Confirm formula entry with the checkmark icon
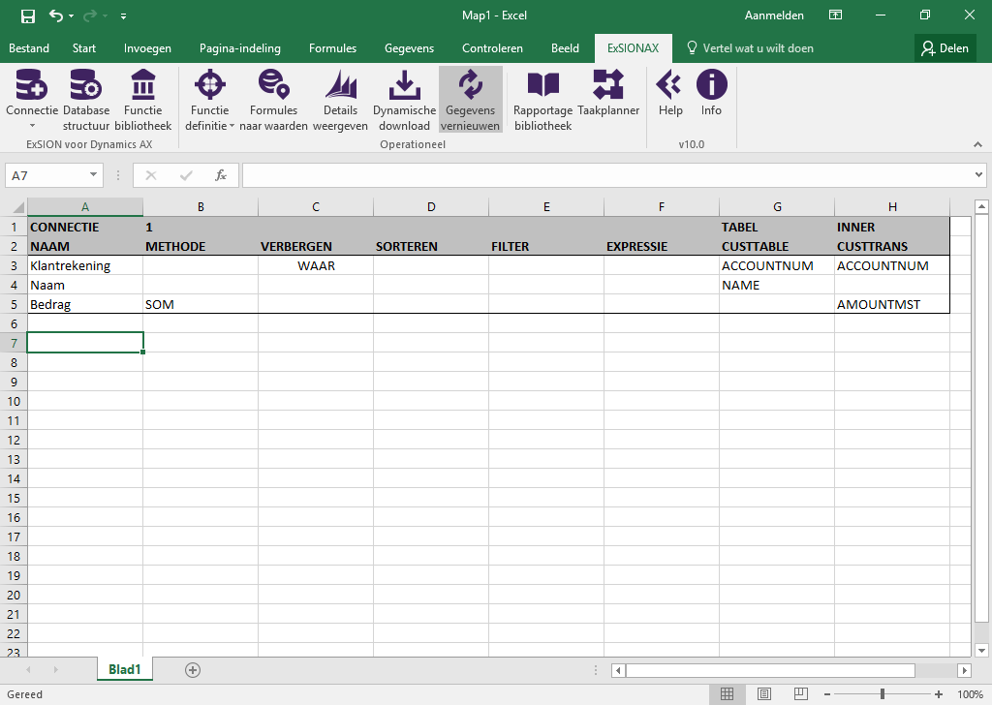 pyautogui.click(x=186, y=176)
